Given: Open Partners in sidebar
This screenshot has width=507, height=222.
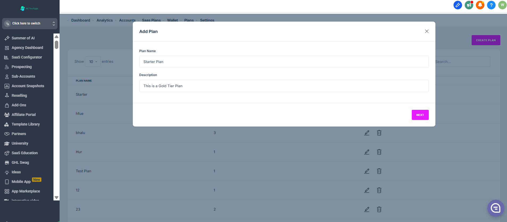Looking at the screenshot, I should (x=19, y=134).
